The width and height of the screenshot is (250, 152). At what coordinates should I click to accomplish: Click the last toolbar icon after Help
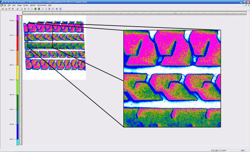[60, 9]
